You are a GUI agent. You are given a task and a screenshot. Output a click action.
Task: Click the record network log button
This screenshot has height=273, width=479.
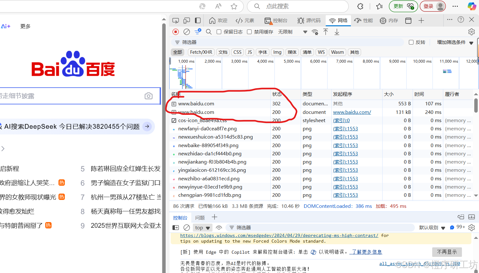176,32
